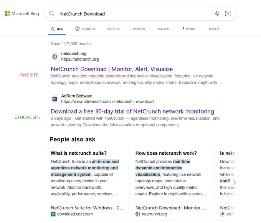Viewport: 261px width, 223px height.
Task: Open NetCrunch Download | Monitor card link
Action: [171, 208]
